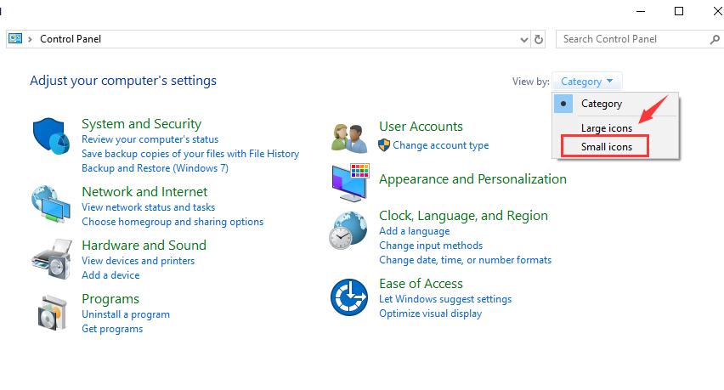Click the refresh button in address bar
This screenshot has height=390, width=724.
coord(539,39)
